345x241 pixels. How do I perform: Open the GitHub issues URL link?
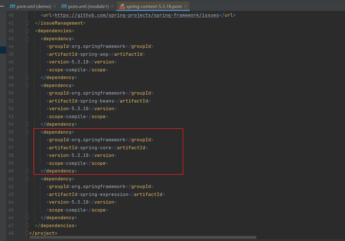point(137,15)
